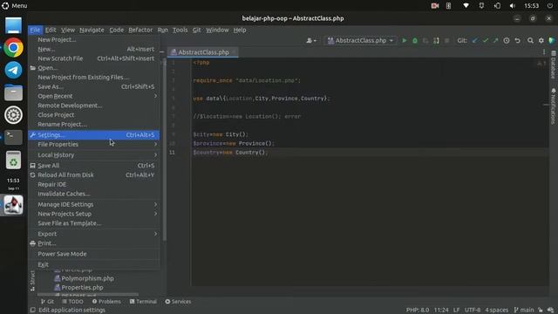Open the Database side panel
The height and width of the screenshot is (314, 558).
[554, 65]
